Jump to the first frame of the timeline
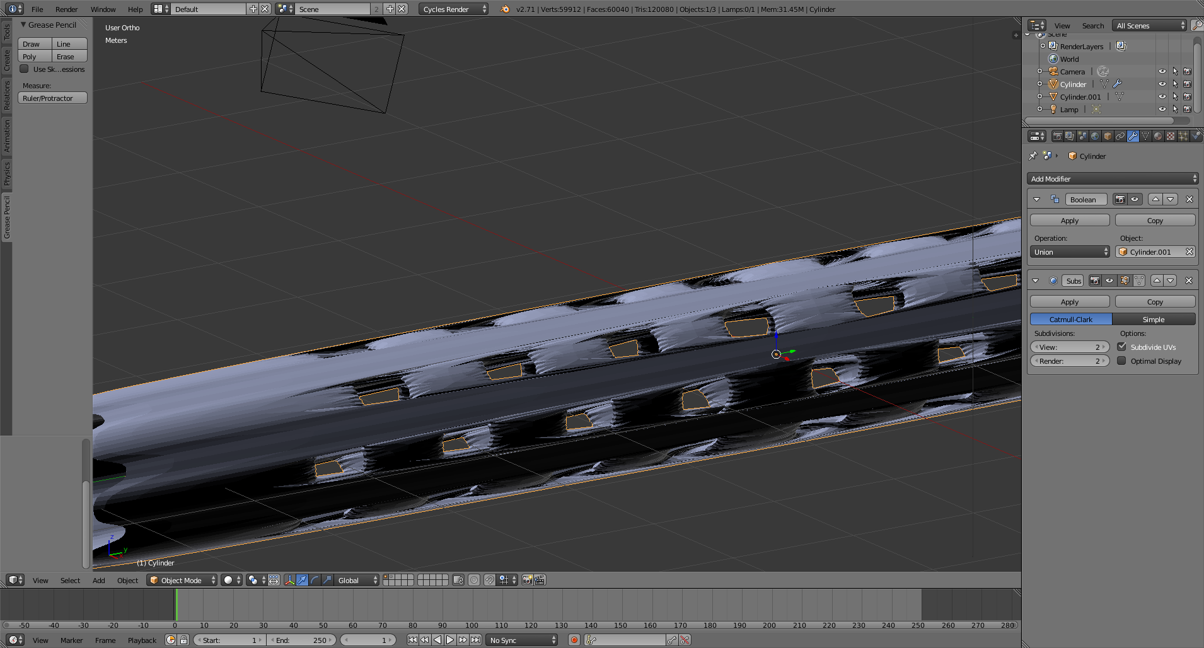Image resolution: width=1204 pixels, height=648 pixels. pyautogui.click(x=412, y=640)
